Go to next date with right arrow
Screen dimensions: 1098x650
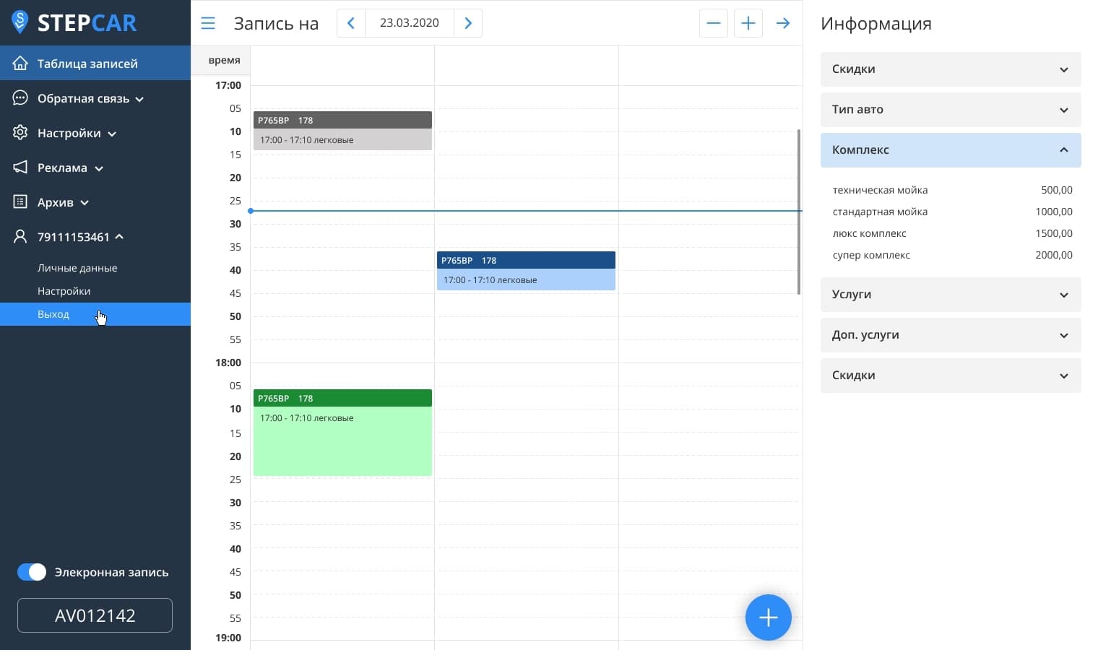pyautogui.click(x=468, y=23)
